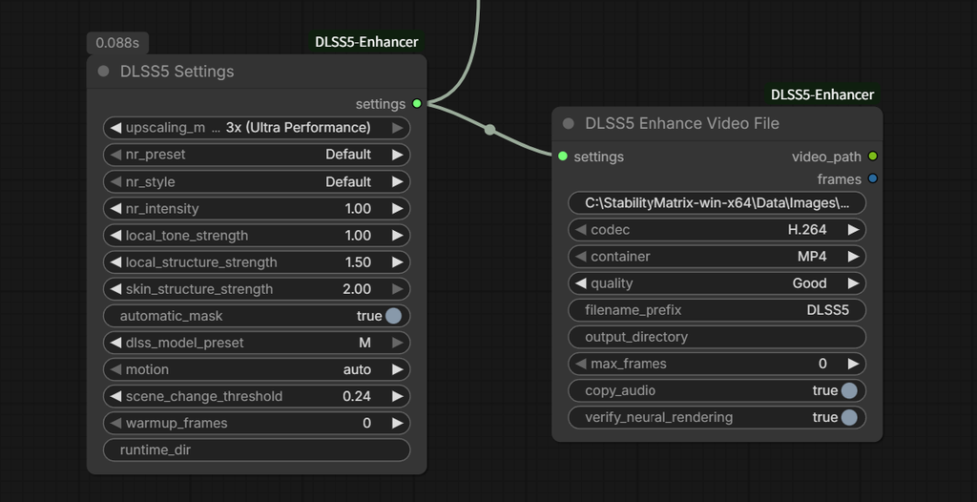Click the right arrow of nr_preset
The image size is (977, 502).
398,155
